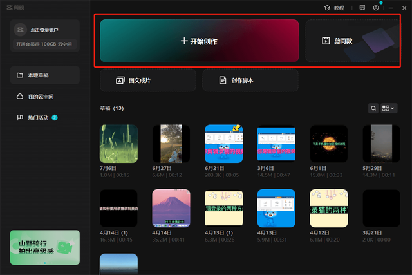Open the 7月6日 draft thumbnail
Viewport: 412px width, 275px height.
pos(118,144)
